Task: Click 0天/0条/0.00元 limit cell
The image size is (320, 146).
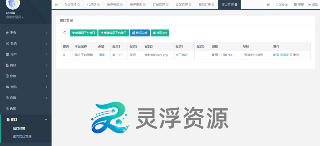Action: (256, 55)
